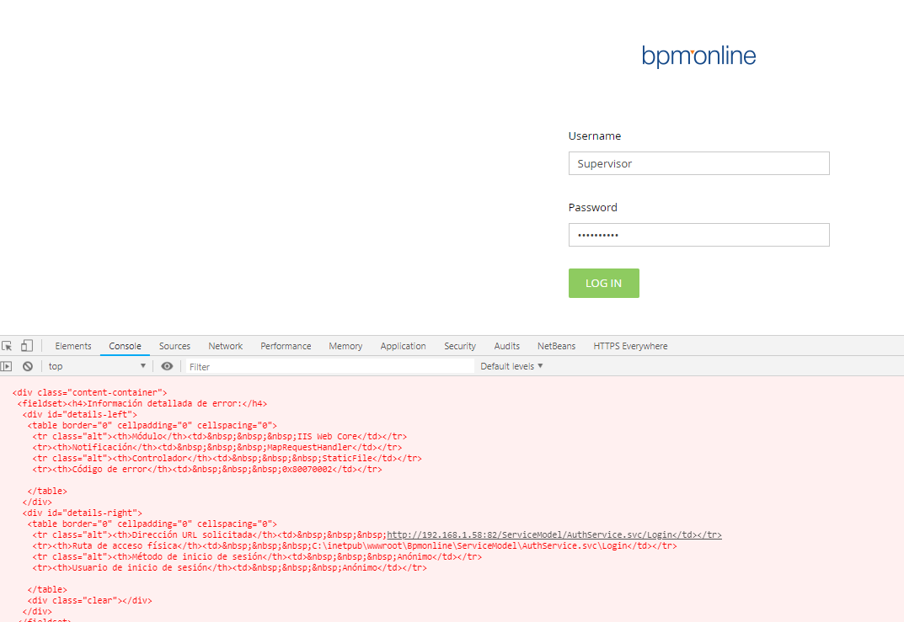904x622 pixels.
Task: Expand the Default levels dropdown
Action: 511,366
